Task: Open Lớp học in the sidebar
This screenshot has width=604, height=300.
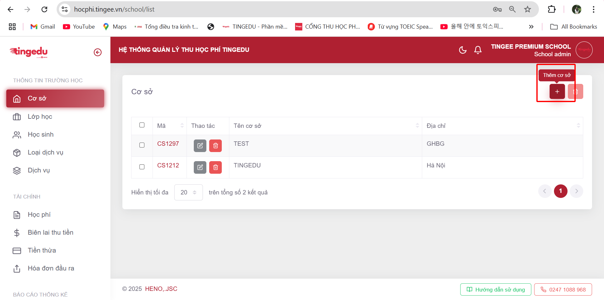Action: 40,117
